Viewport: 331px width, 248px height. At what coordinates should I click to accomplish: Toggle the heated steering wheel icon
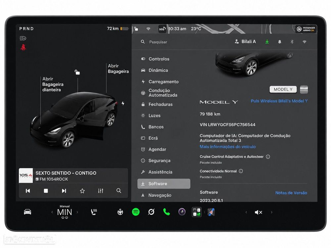click(x=120, y=212)
